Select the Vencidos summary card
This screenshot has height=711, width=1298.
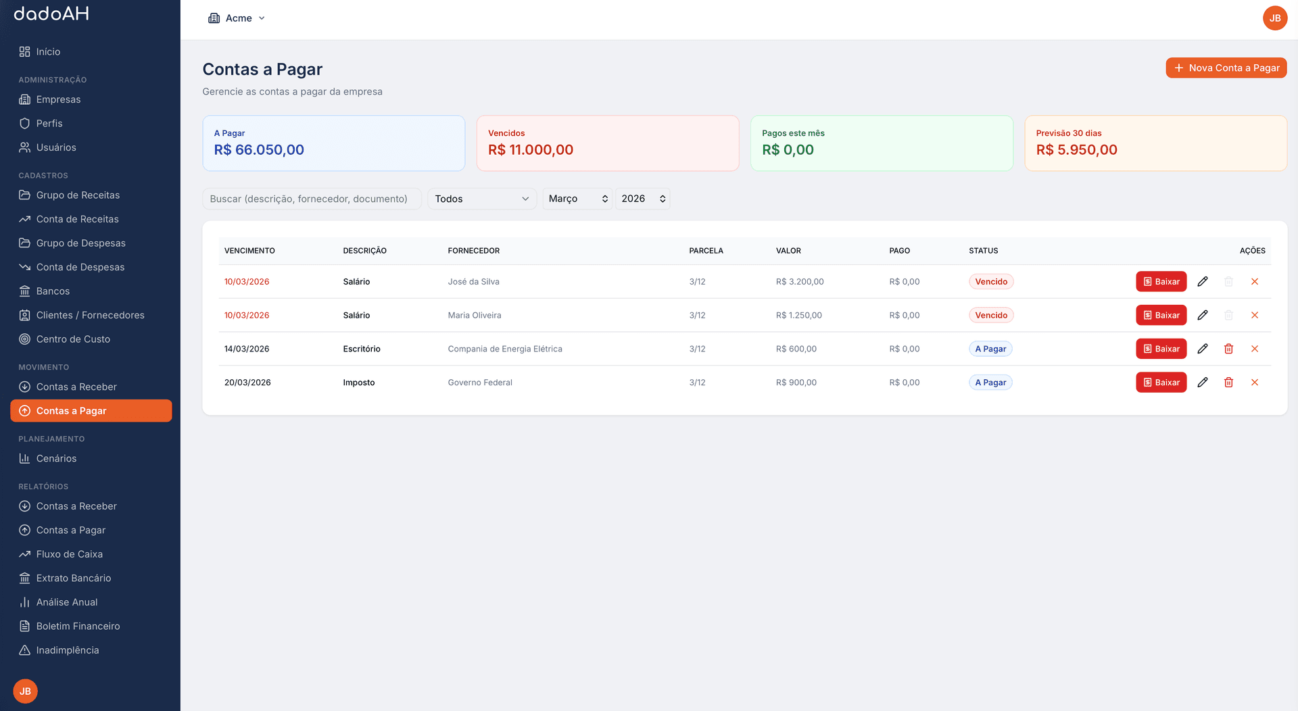tap(607, 143)
